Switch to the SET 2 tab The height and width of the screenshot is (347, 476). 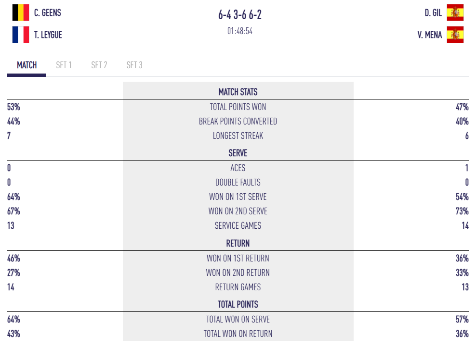tap(99, 65)
